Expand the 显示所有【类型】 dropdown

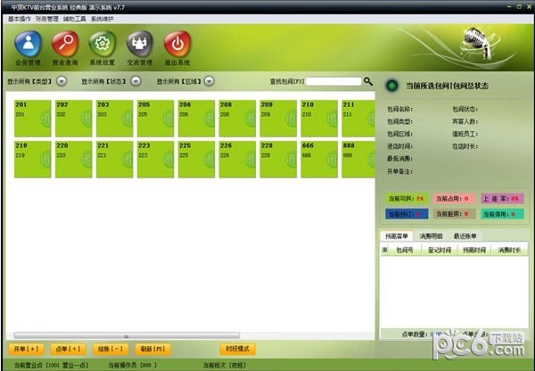[x=62, y=81]
